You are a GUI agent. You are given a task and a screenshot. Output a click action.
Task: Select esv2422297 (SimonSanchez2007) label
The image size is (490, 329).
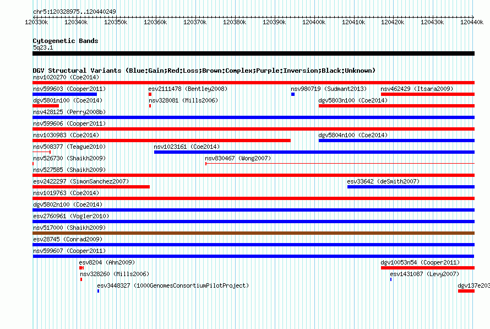pyautogui.click(x=81, y=181)
